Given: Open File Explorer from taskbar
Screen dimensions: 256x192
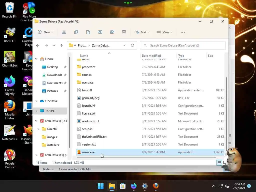Looking at the screenshot, I should [x=112, y=186].
